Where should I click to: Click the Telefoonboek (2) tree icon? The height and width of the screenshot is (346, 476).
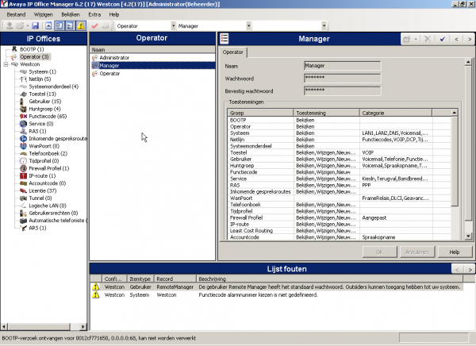(23, 153)
